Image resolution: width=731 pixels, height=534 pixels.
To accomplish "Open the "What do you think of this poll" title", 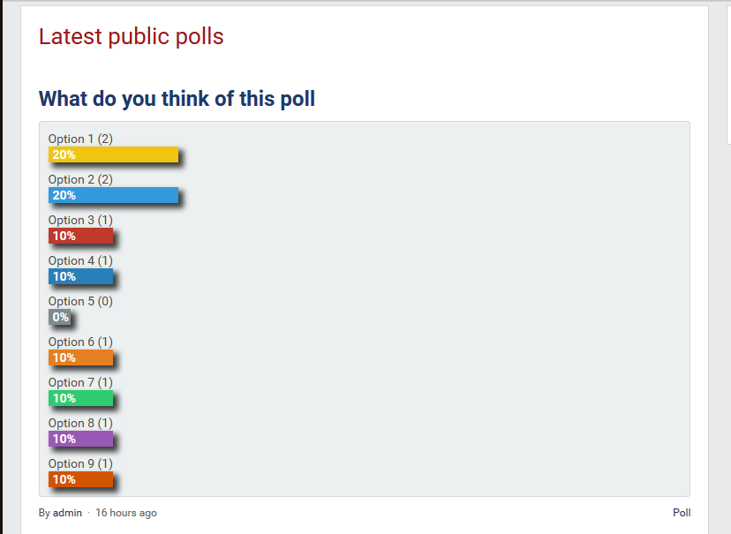I will [x=177, y=99].
